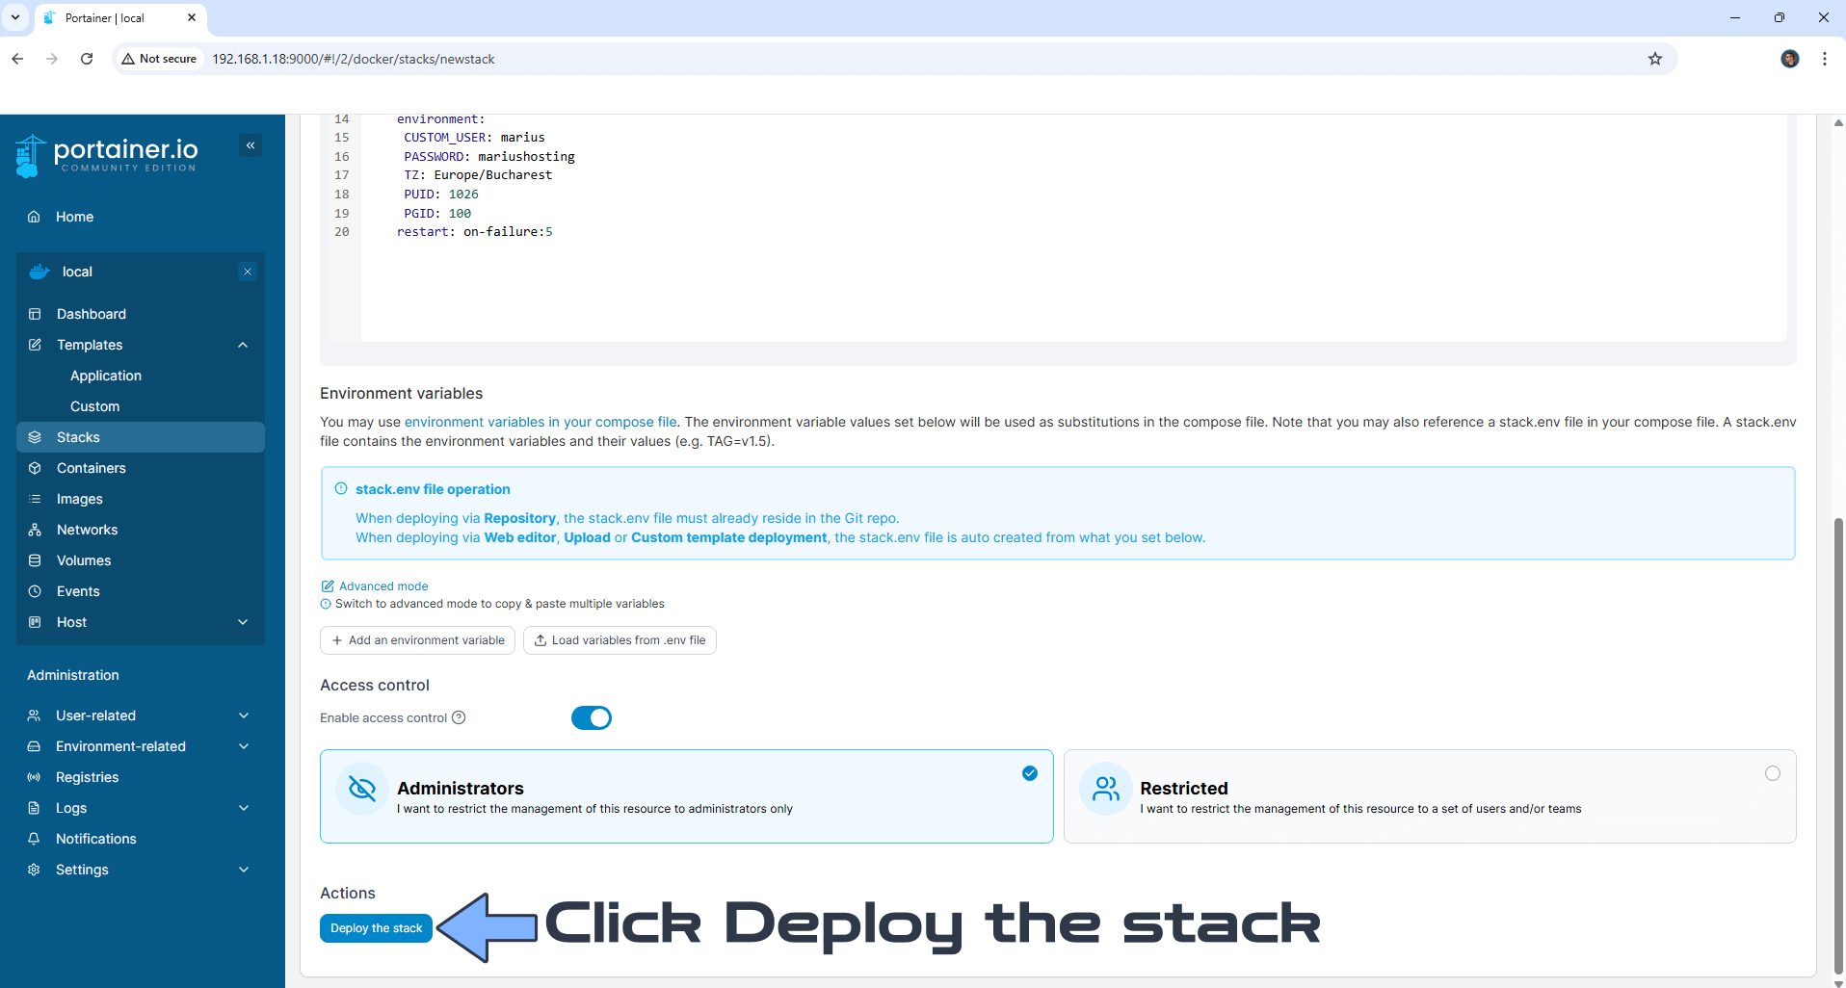Click the Dashboard icon in the sidebar
Viewport: 1846px width, 988px height.
pos(35,314)
